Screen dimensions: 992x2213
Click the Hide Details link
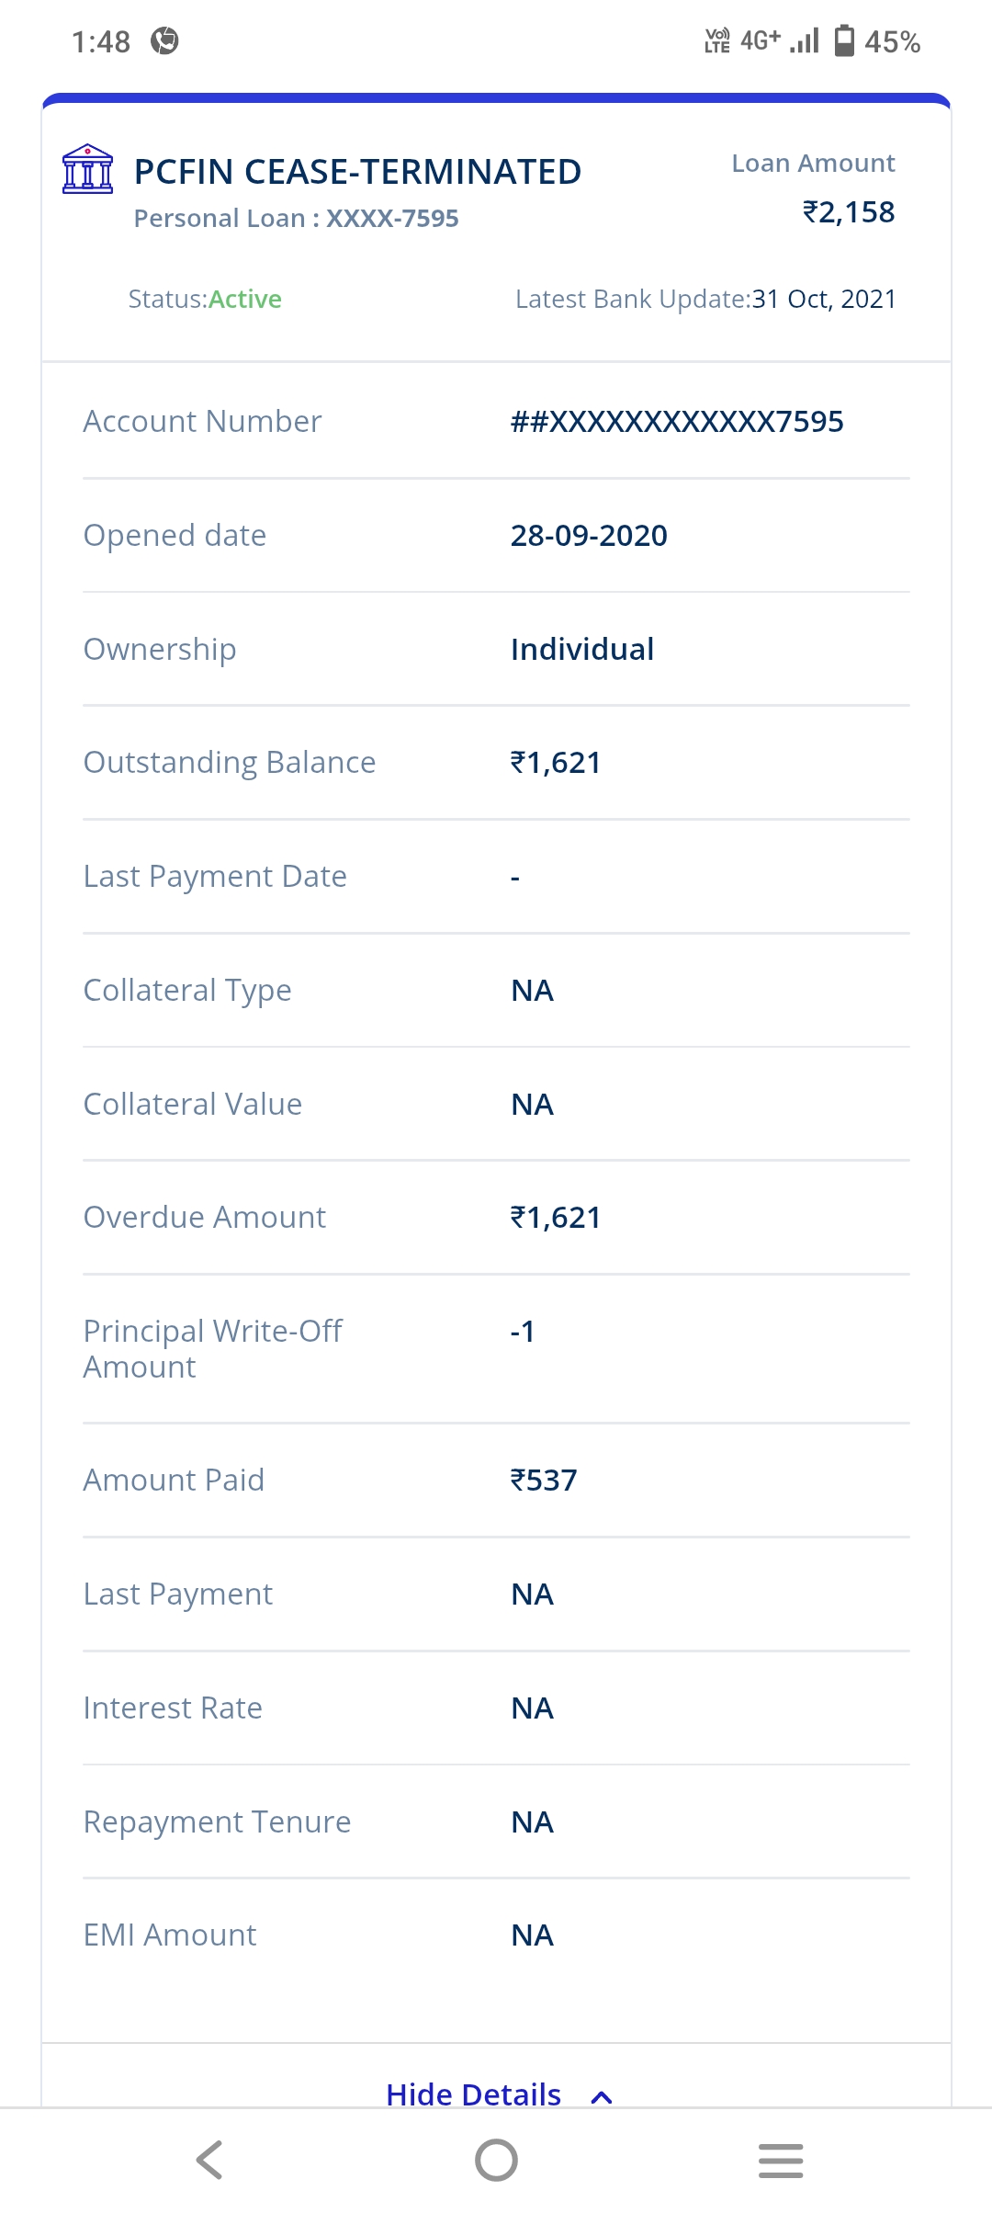[473, 2094]
